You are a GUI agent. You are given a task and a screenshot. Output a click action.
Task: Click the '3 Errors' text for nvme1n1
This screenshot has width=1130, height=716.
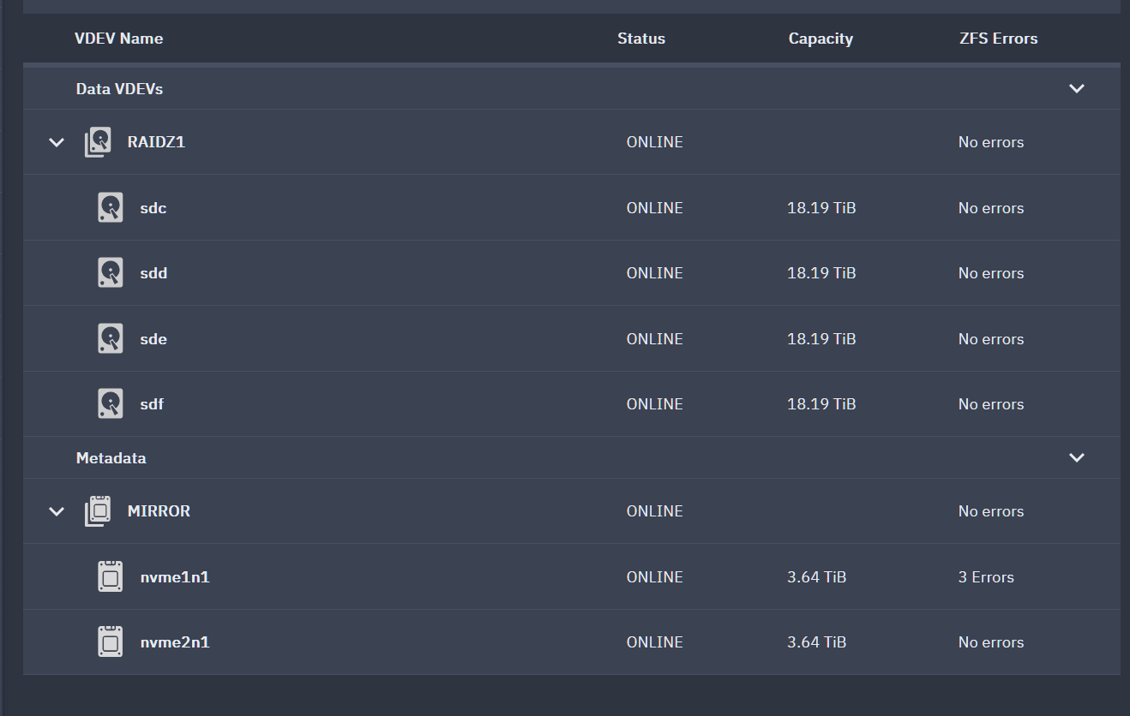click(986, 577)
